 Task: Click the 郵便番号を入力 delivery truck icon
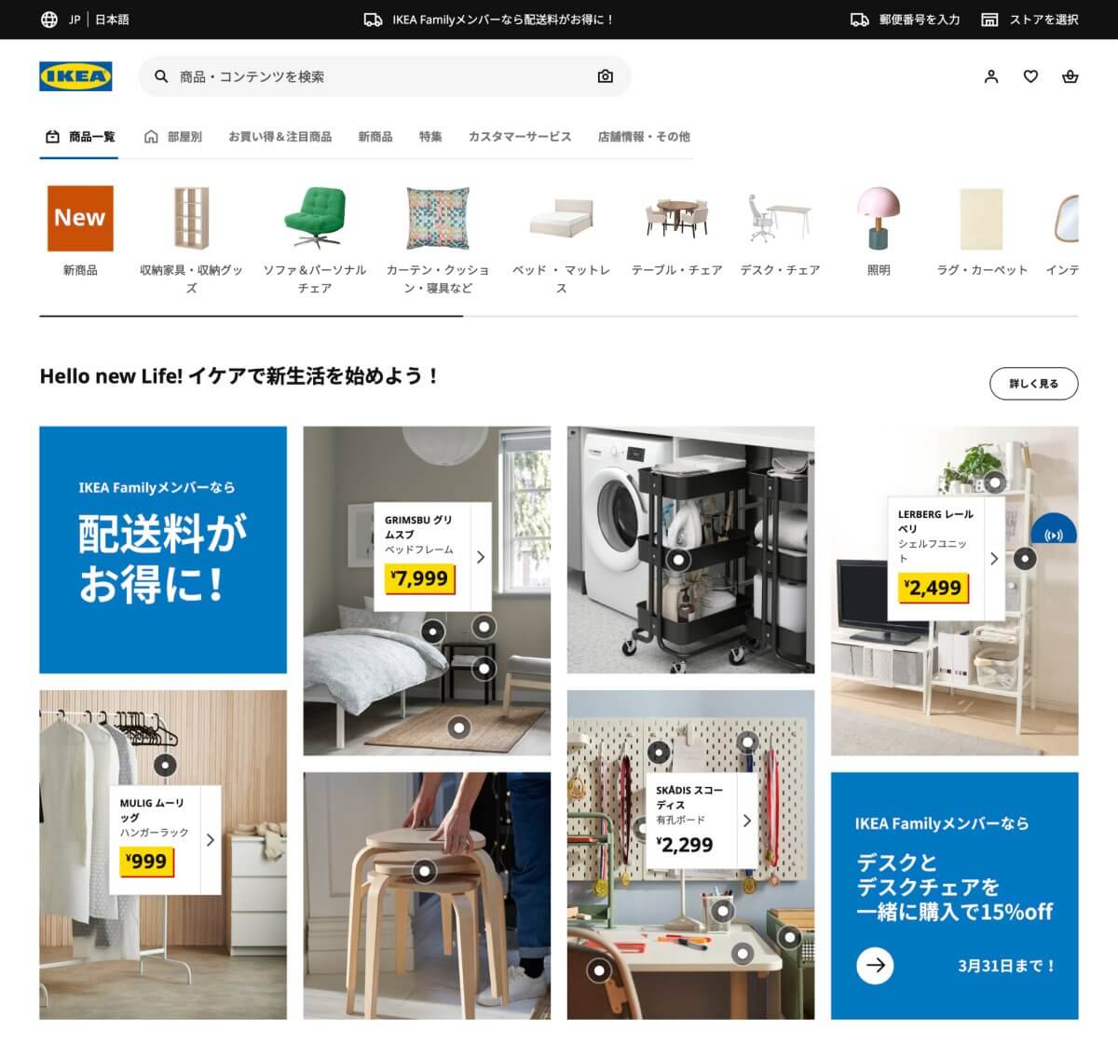pos(859,20)
